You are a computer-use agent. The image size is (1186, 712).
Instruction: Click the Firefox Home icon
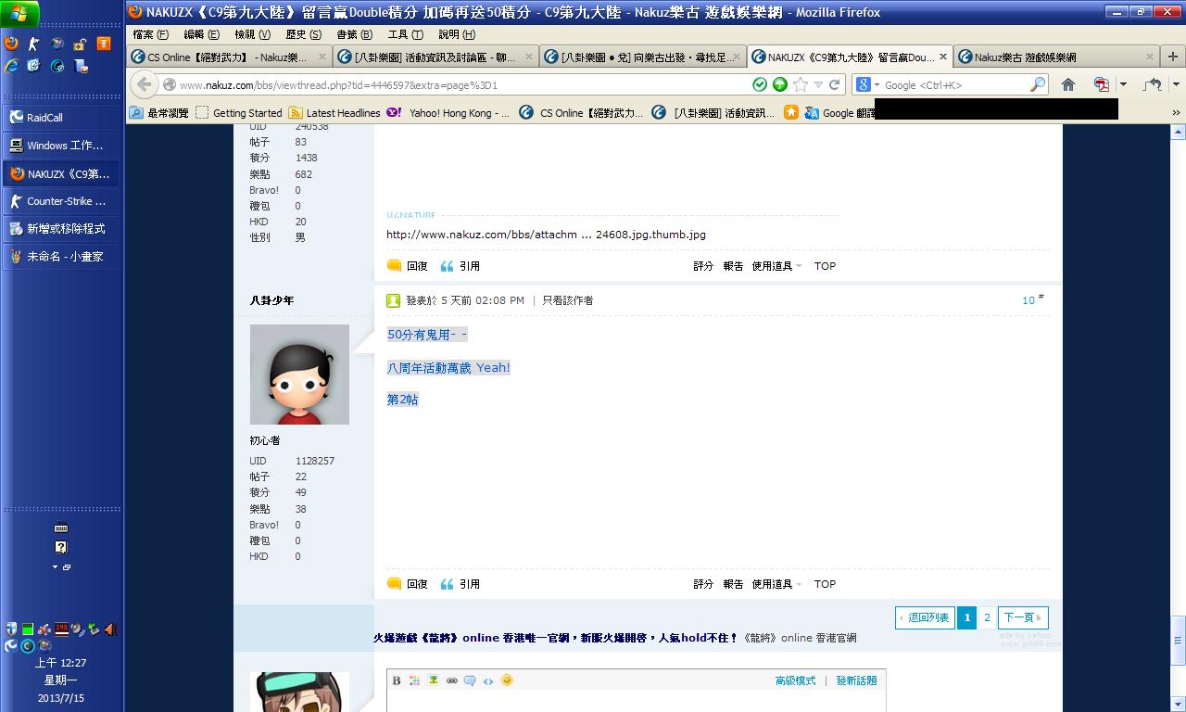click(x=1068, y=84)
